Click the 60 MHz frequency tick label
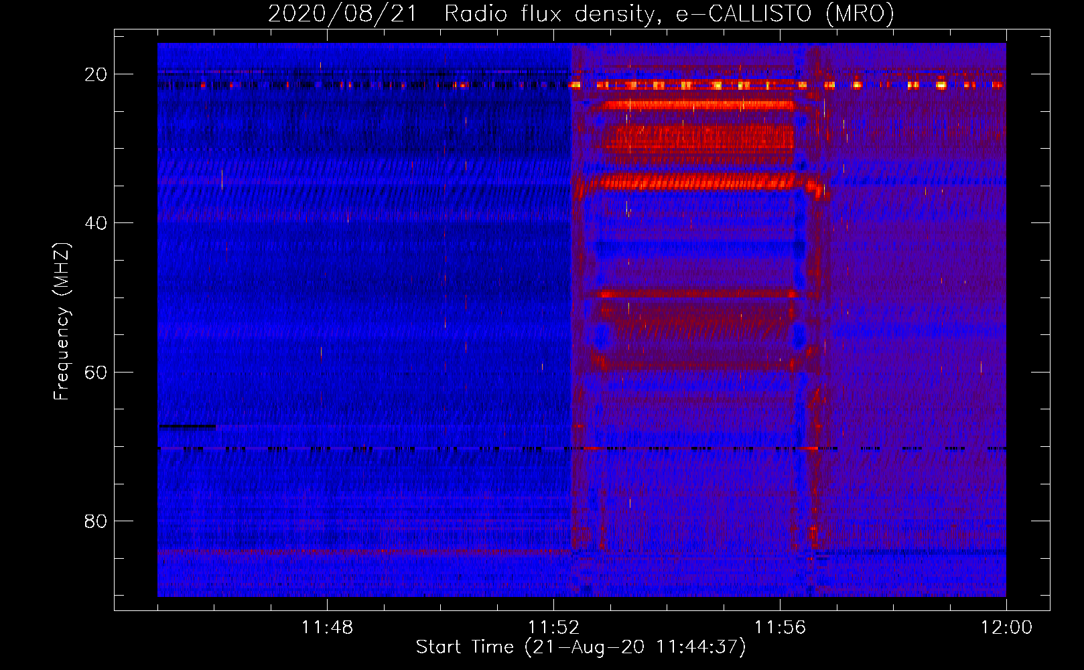The width and height of the screenshot is (1084, 670). pos(96,372)
